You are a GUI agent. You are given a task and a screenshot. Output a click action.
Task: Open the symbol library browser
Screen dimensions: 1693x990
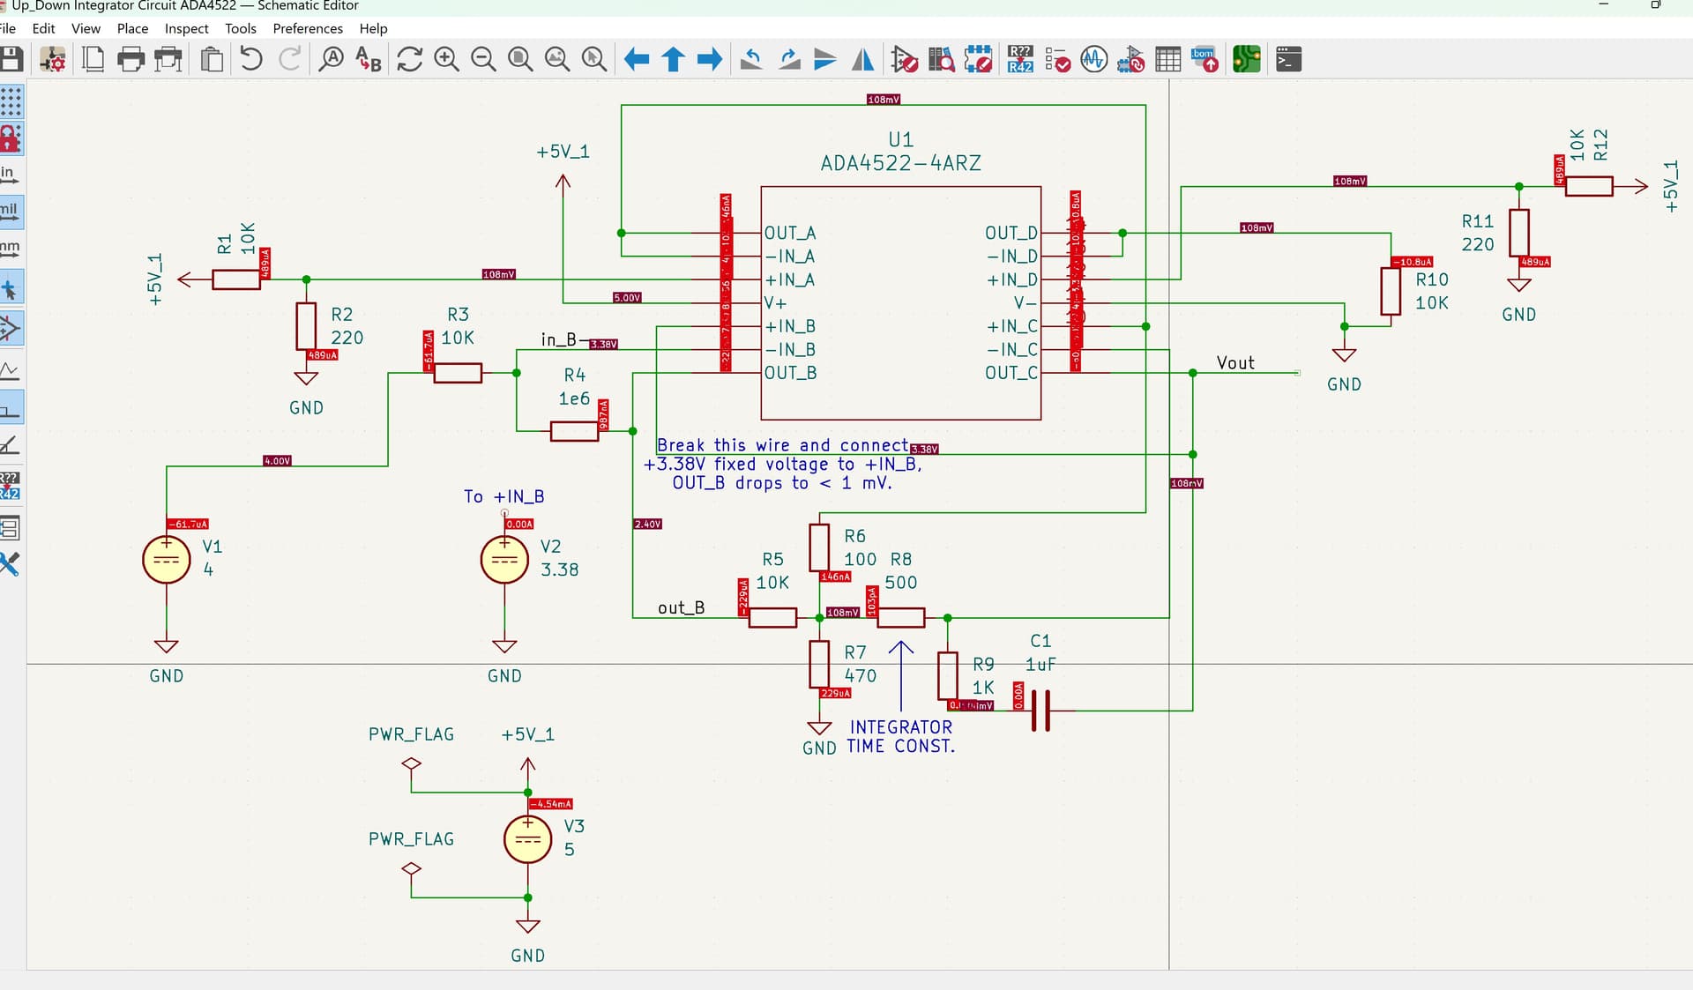941,59
